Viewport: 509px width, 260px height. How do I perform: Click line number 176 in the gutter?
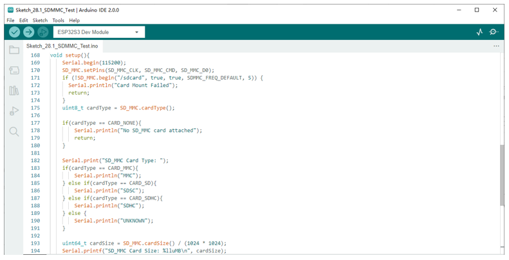click(35, 115)
